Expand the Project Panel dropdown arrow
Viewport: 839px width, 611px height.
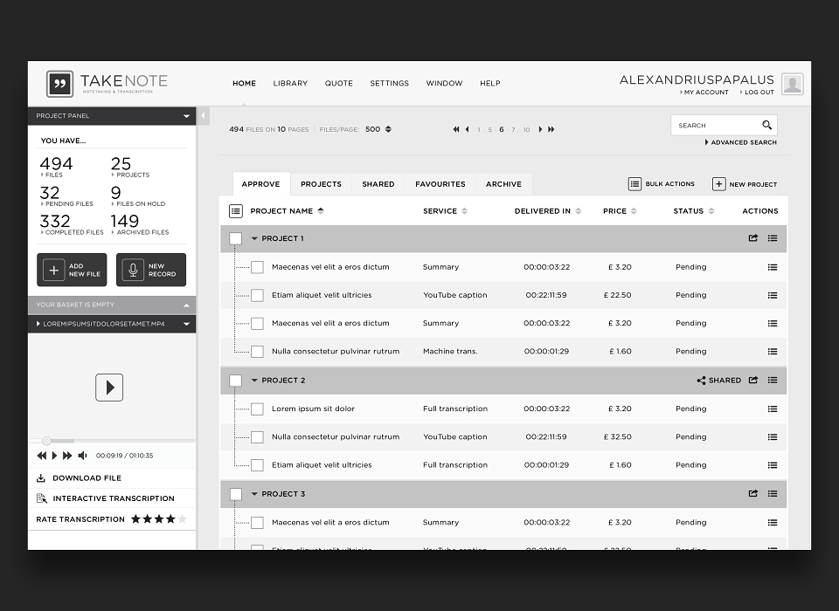pyautogui.click(x=186, y=116)
